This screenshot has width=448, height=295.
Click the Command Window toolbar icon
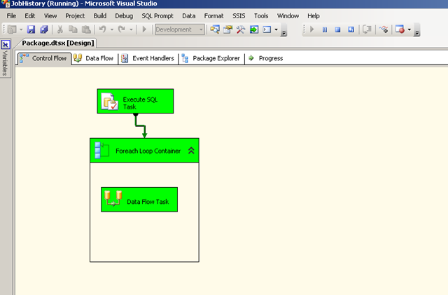tap(267, 29)
